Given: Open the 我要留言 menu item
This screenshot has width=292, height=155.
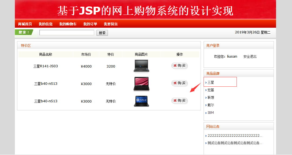Looking at the screenshot, I should (111, 24).
